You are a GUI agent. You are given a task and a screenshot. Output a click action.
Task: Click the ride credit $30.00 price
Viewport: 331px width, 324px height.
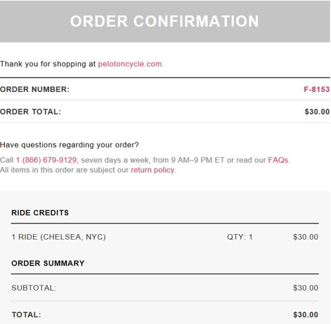(x=305, y=237)
